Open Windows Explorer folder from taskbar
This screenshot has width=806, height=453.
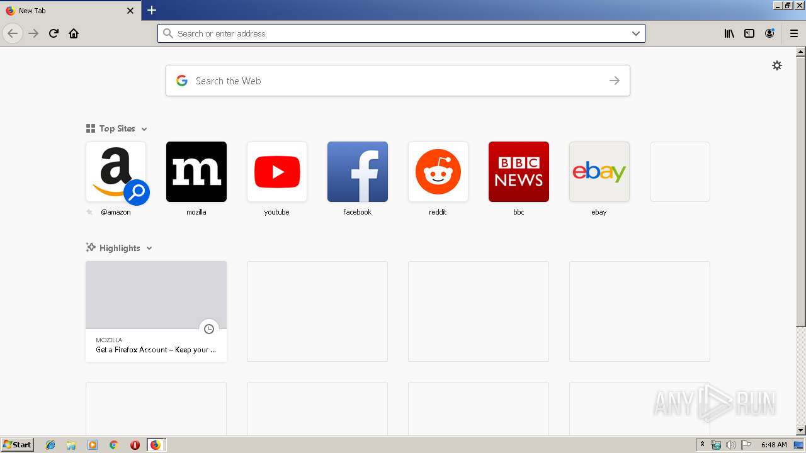tap(71, 445)
